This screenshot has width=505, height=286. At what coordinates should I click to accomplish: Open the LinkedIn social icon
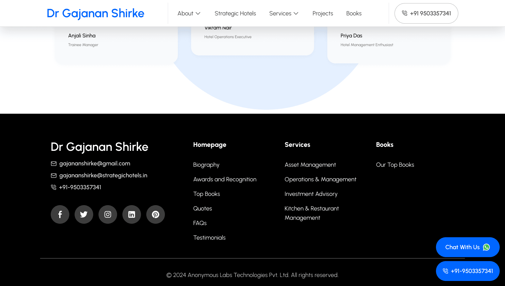132,214
